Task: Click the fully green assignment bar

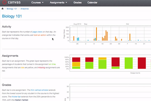Action: [129, 63]
